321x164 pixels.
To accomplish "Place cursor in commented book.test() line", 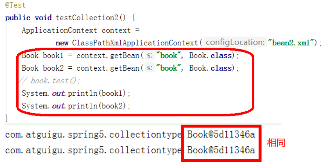I will (50, 81).
